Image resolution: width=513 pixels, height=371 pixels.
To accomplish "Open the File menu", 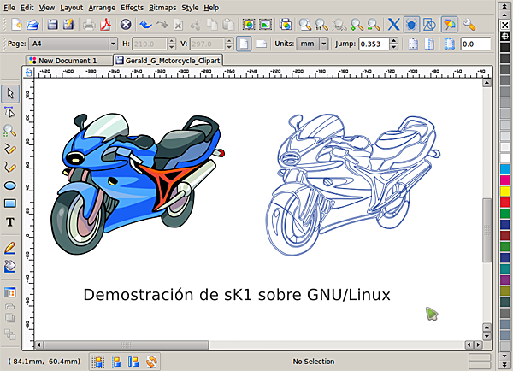I will [9, 8].
